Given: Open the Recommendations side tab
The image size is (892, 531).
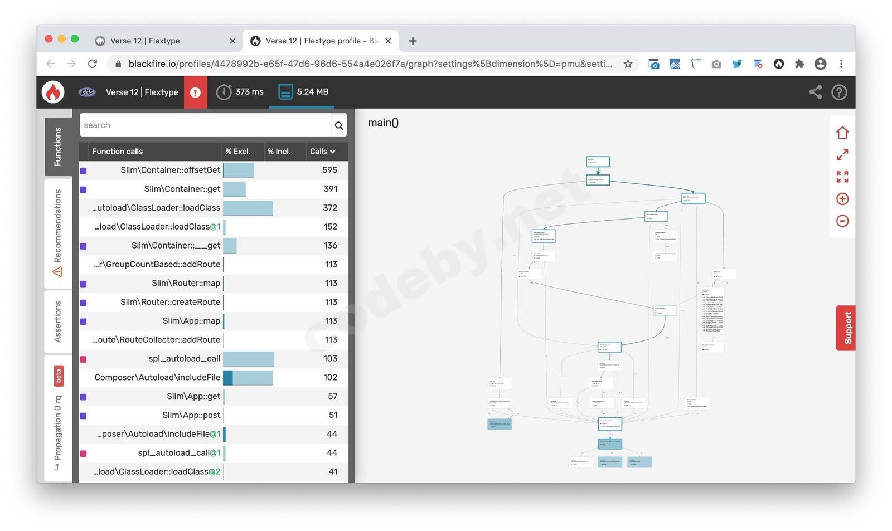Looking at the screenshot, I should click(57, 233).
